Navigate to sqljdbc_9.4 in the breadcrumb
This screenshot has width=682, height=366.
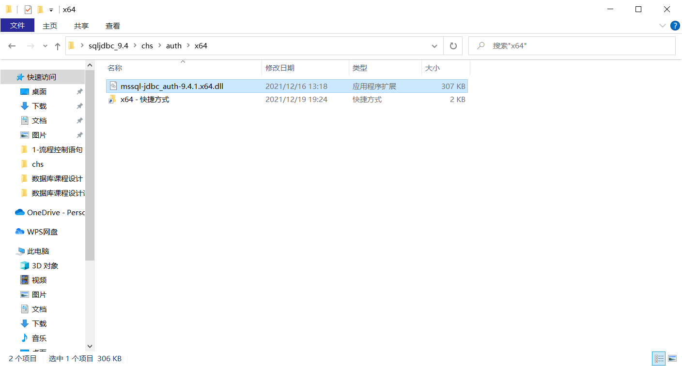108,46
